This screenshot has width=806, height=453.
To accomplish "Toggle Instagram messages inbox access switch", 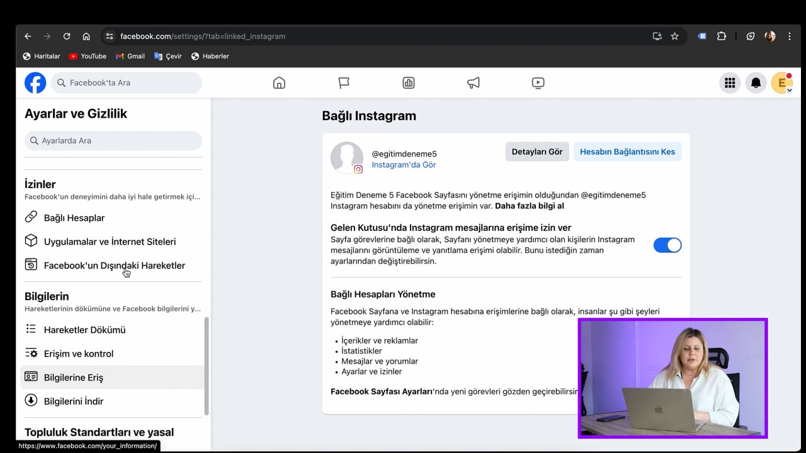I will (667, 245).
